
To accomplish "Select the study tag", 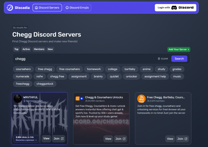I will tap(161, 69).
